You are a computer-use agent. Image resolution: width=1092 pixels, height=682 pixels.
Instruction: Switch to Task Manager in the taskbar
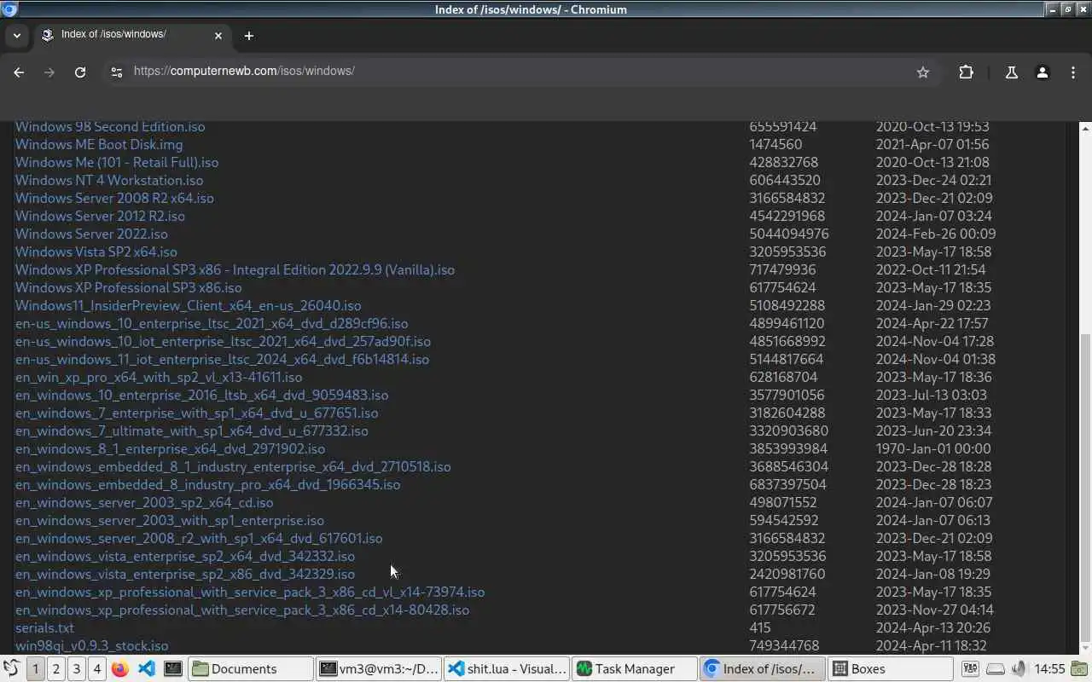634,669
